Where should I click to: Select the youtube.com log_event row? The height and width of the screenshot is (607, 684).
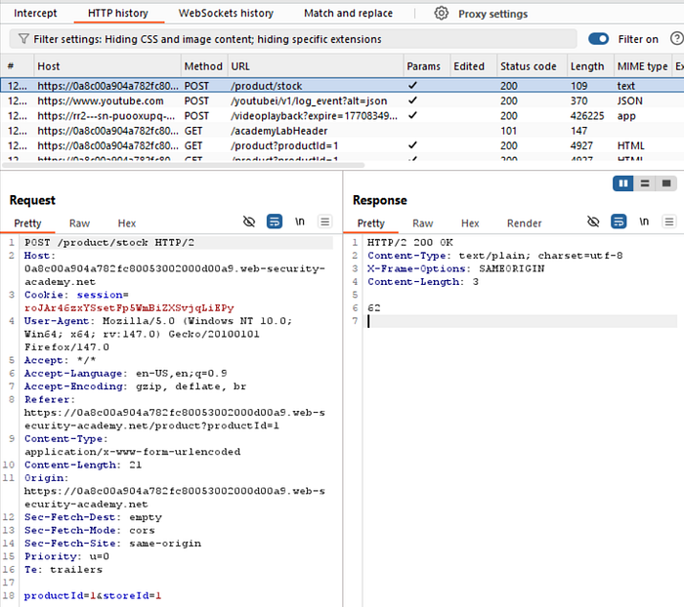click(x=342, y=101)
